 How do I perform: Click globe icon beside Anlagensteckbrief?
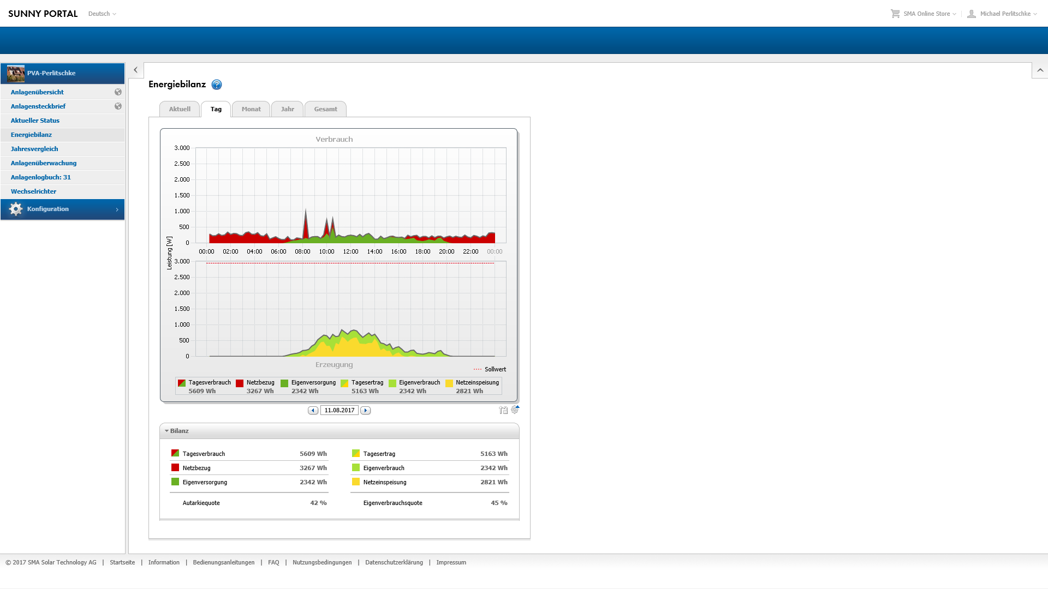118,106
